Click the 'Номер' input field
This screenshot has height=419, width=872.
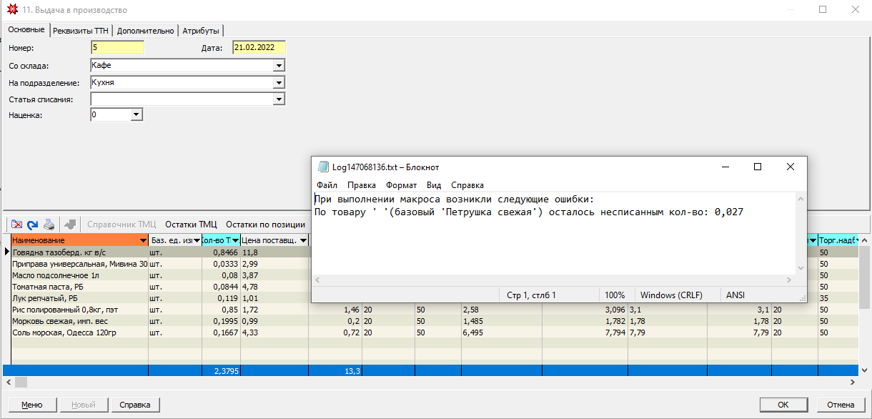(x=117, y=48)
